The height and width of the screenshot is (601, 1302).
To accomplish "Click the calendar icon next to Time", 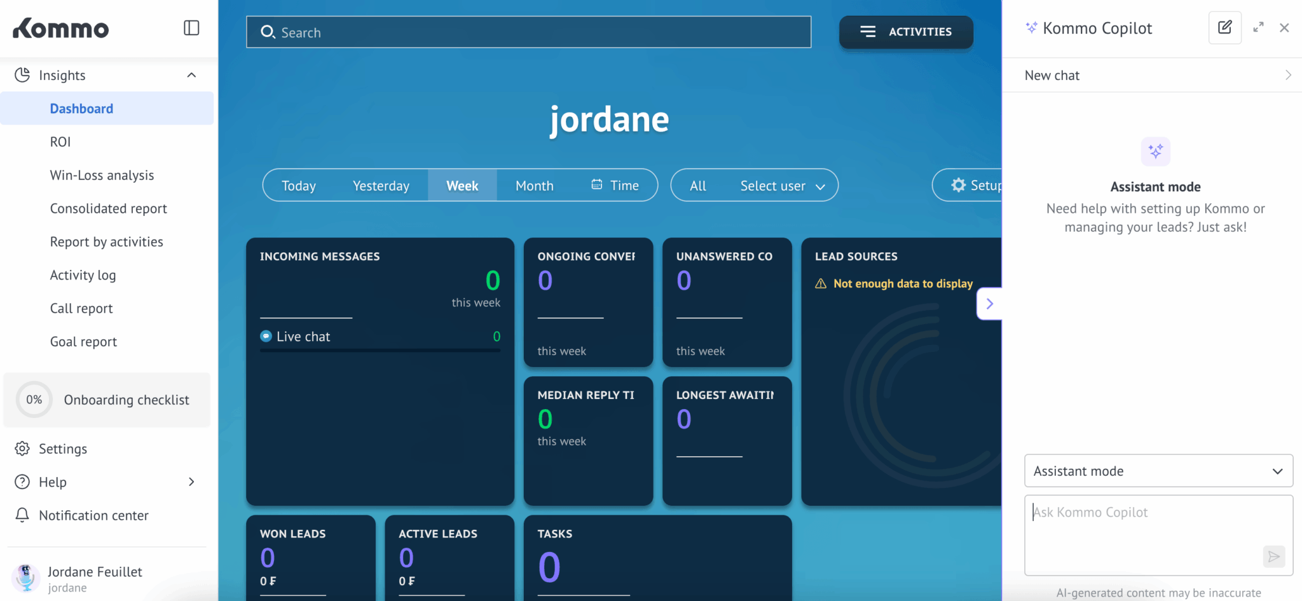I will pyautogui.click(x=596, y=184).
